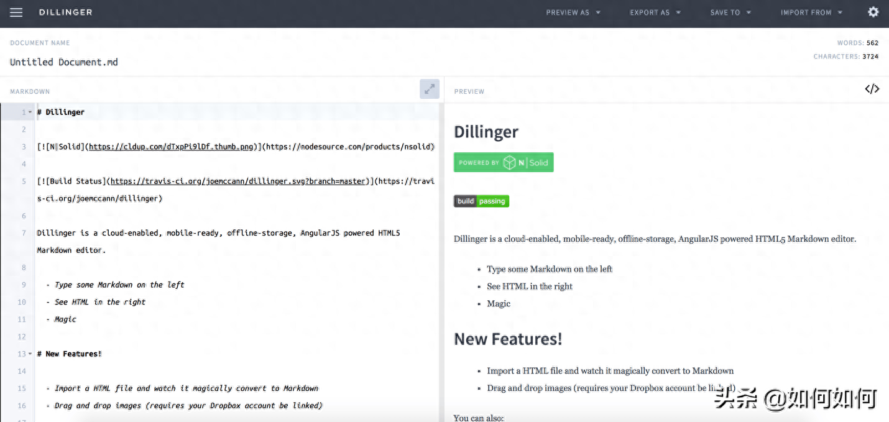Open the hamburger sidebar menu
The image size is (889, 422).
[16, 12]
